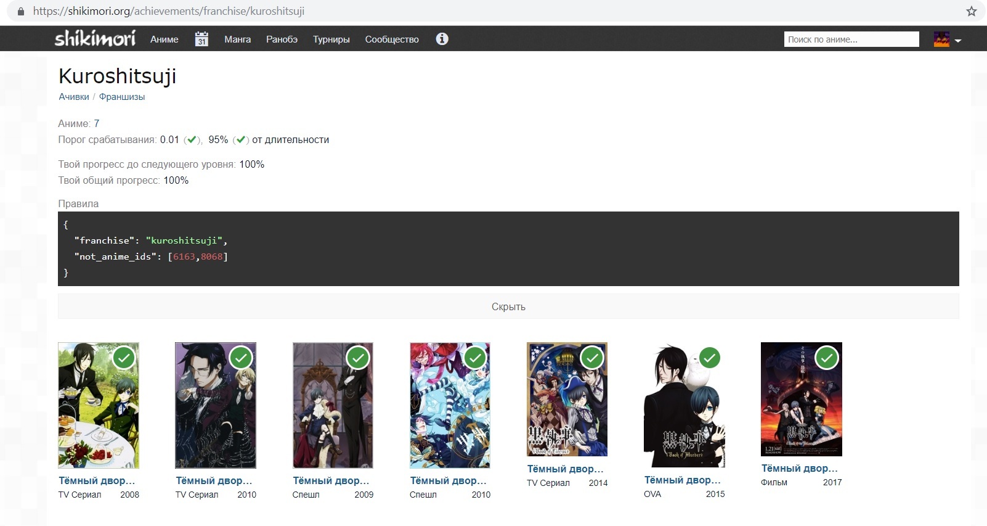Follow the Франшизы breadcrumb link
Image resolution: width=987 pixels, height=526 pixels.
tap(122, 97)
